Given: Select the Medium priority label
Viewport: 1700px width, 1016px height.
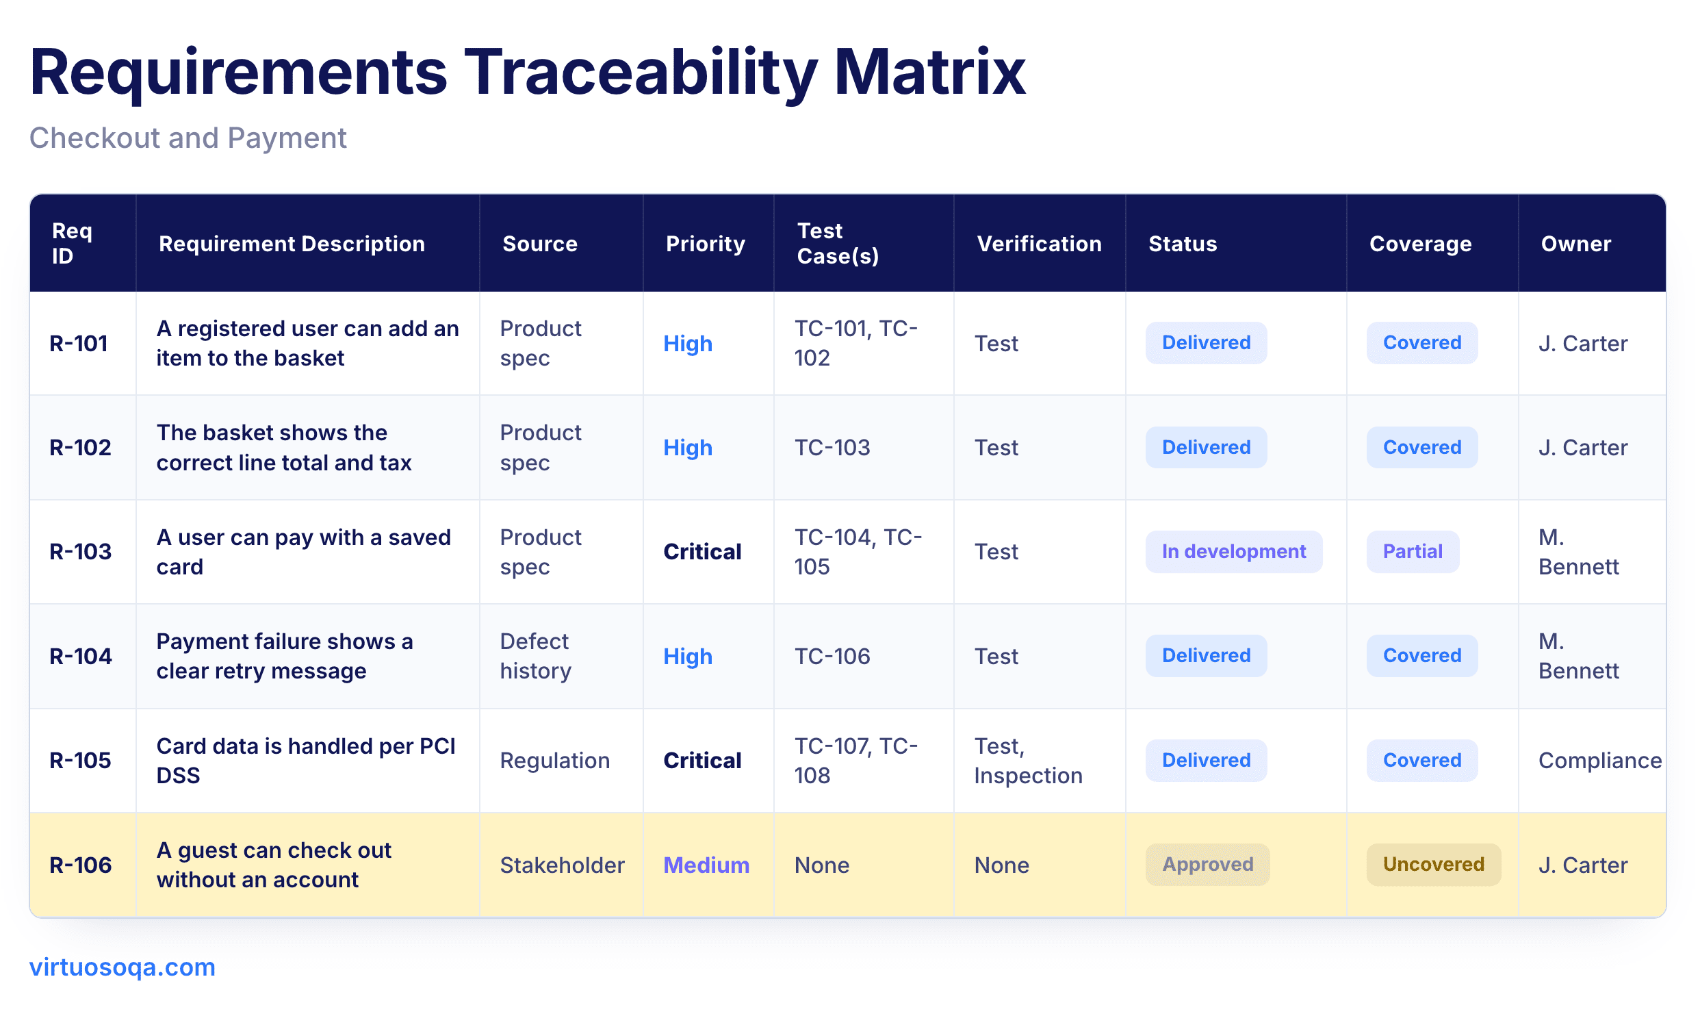Looking at the screenshot, I should [x=706, y=865].
